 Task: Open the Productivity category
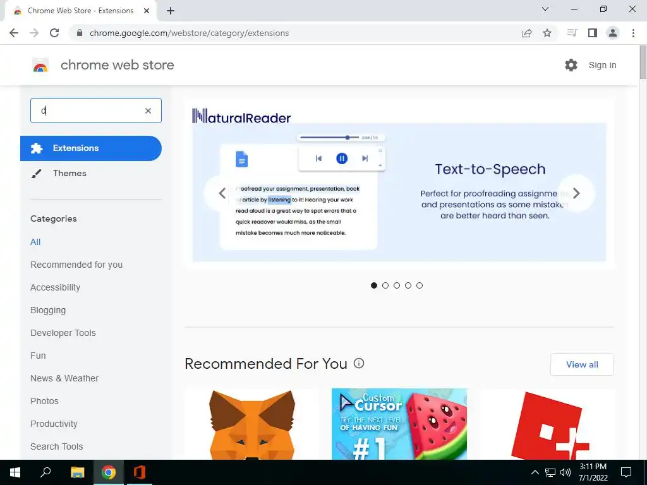click(54, 424)
